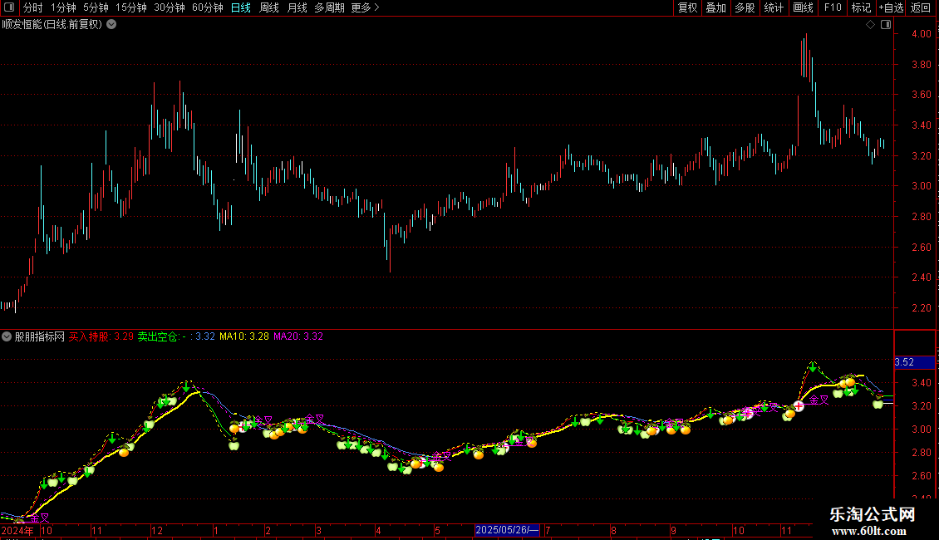939x540 pixels.
Task: Click the 复权 adjustment button
Action: pyautogui.click(x=687, y=7)
